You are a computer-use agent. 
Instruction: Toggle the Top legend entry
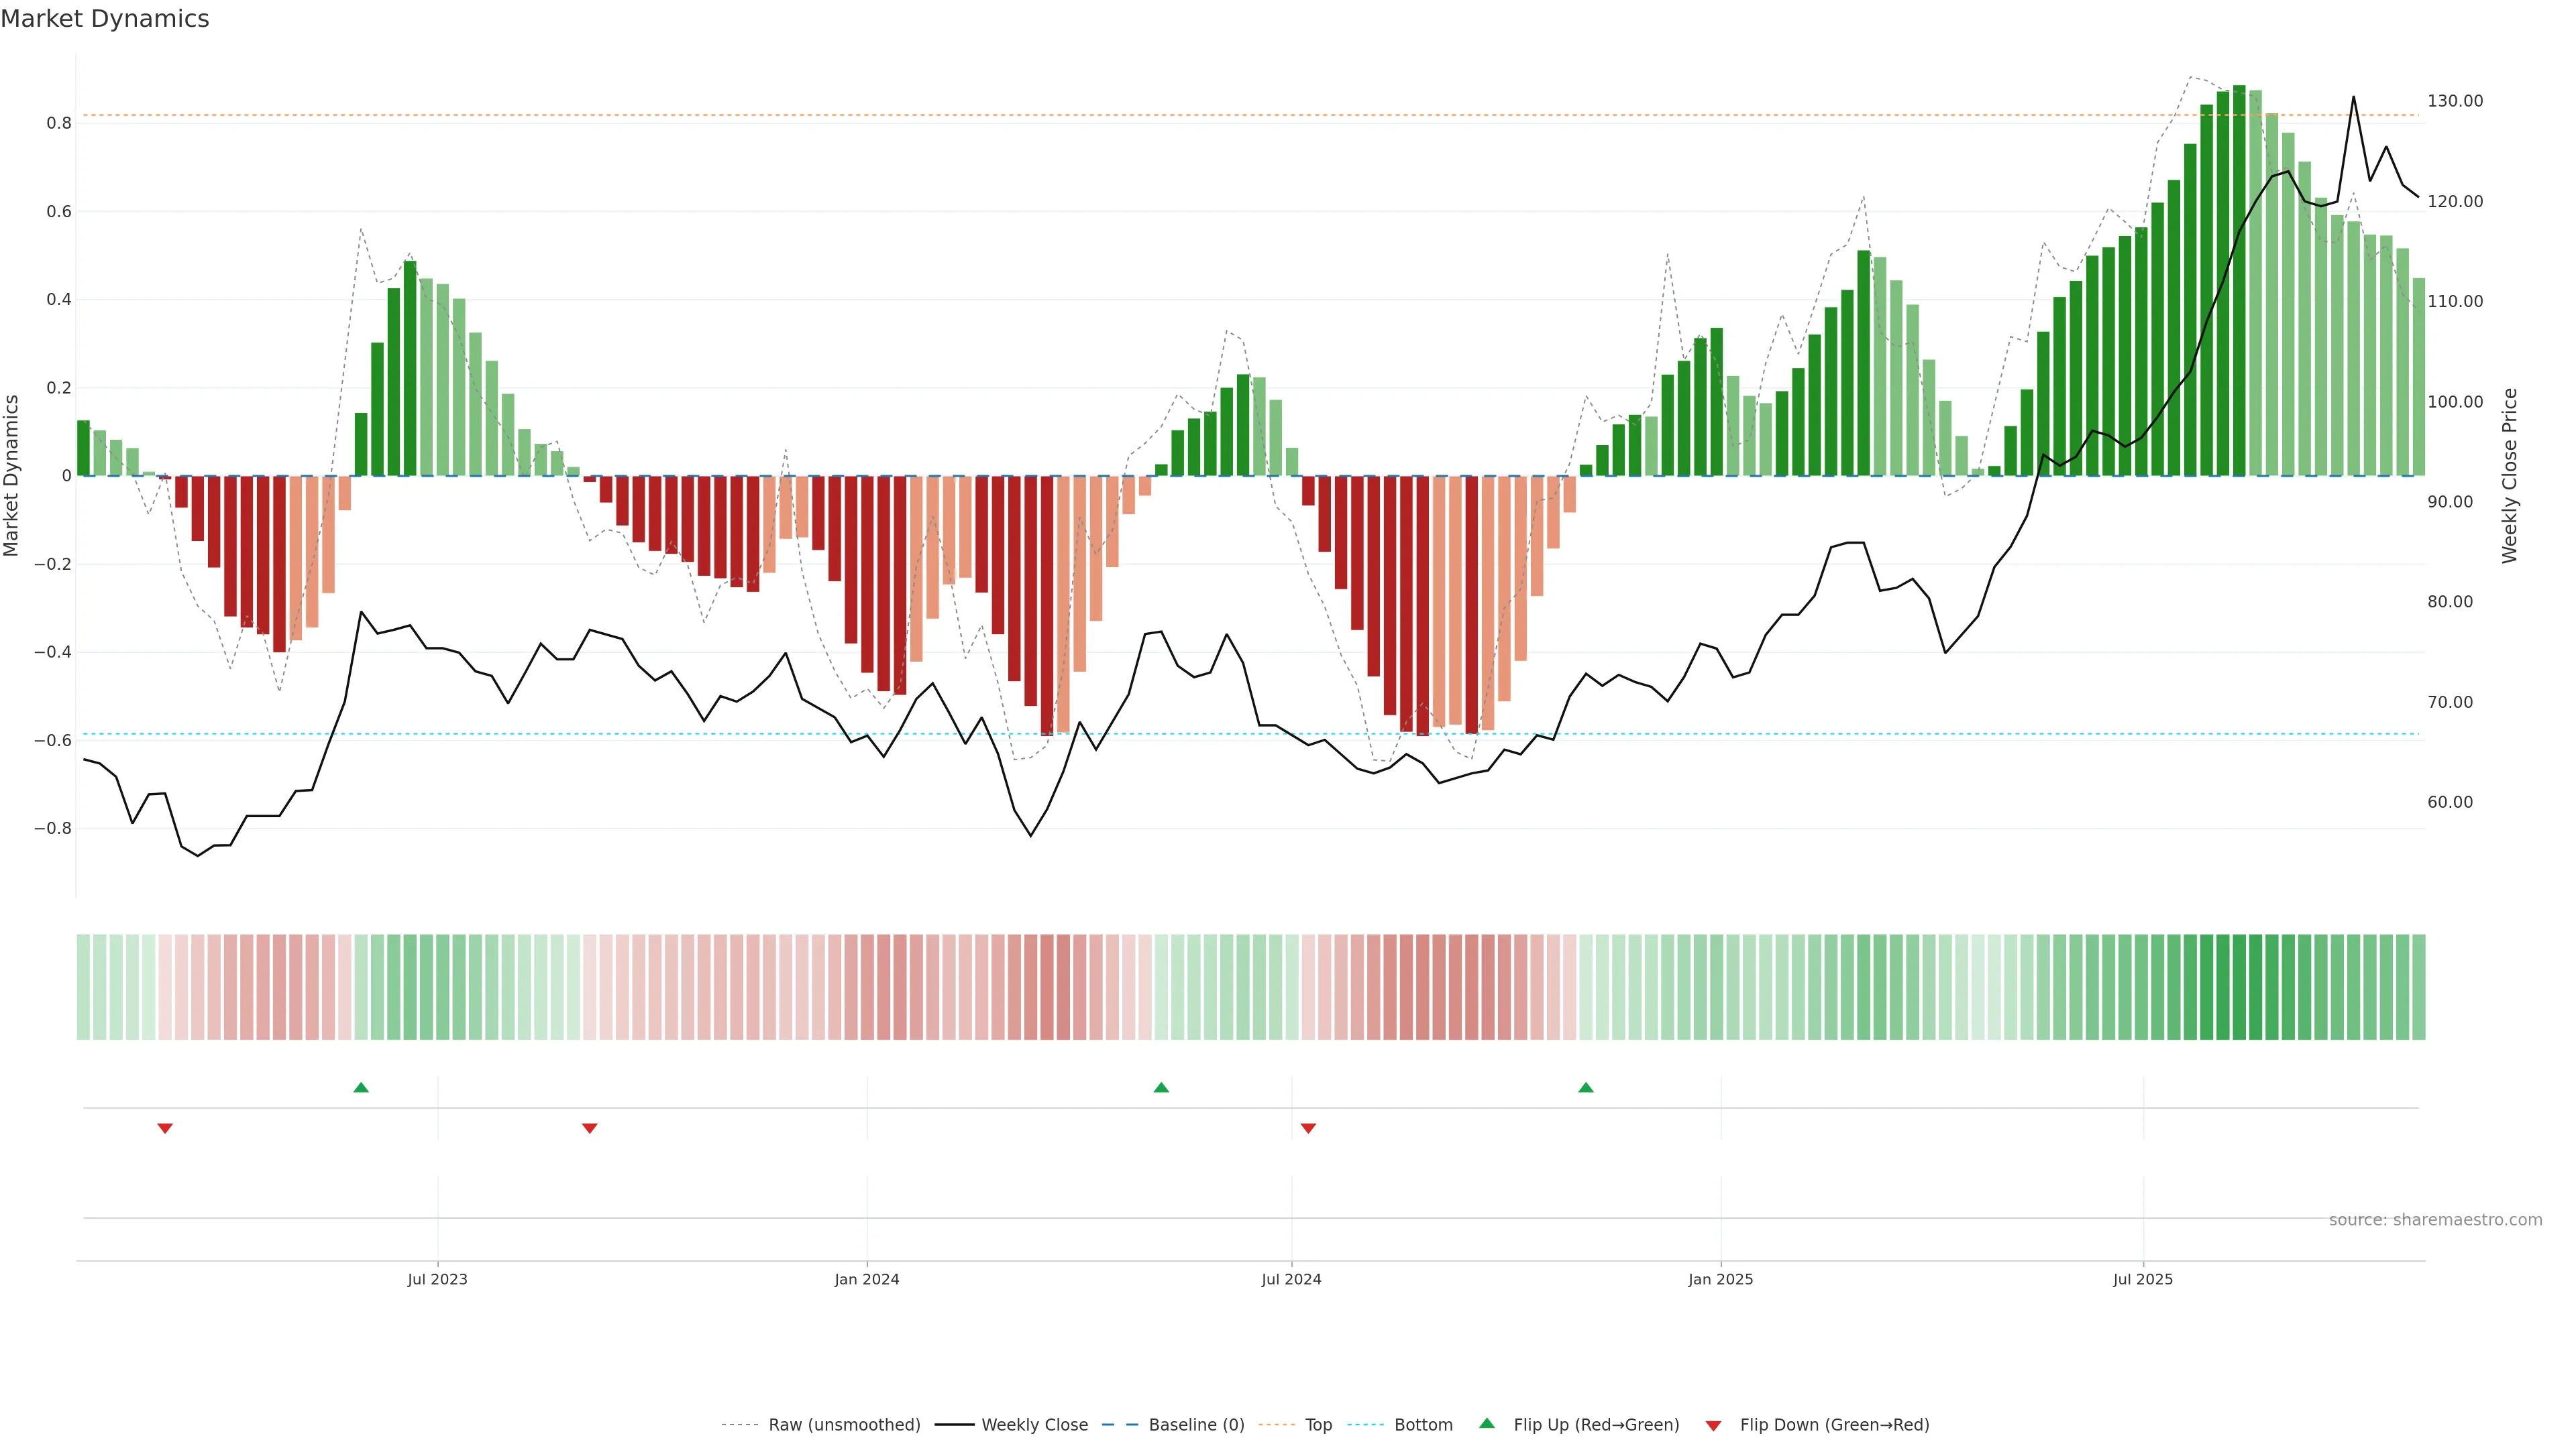click(1318, 1424)
